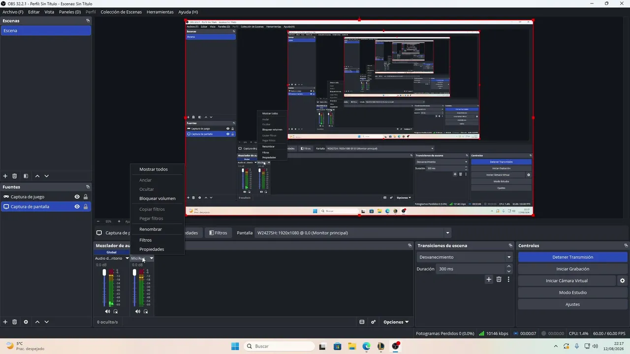Zoom out the preview with minus

pos(98,221)
